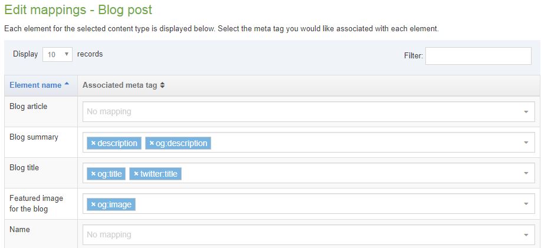Expand the Blog article mapping dropdown
This screenshot has height=248, width=541.
pyautogui.click(x=526, y=112)
